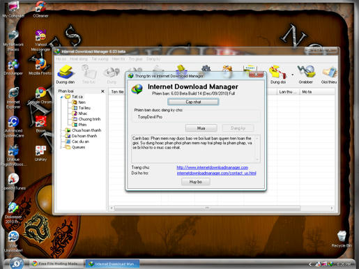
Task: Click the Mua button
Action: pyautogui.click(x=201, y=128)
